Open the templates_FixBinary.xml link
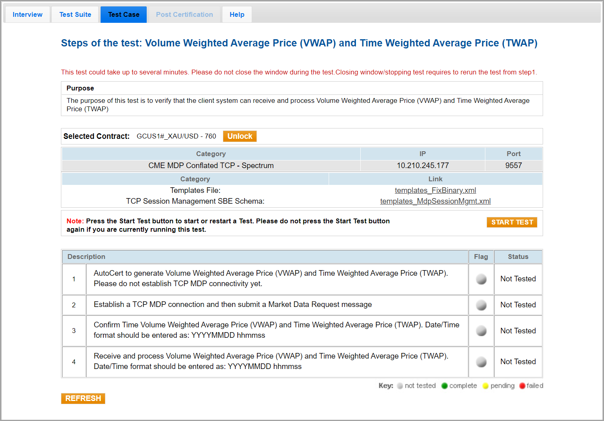The image size is (604, 421). tap(435, 190)
